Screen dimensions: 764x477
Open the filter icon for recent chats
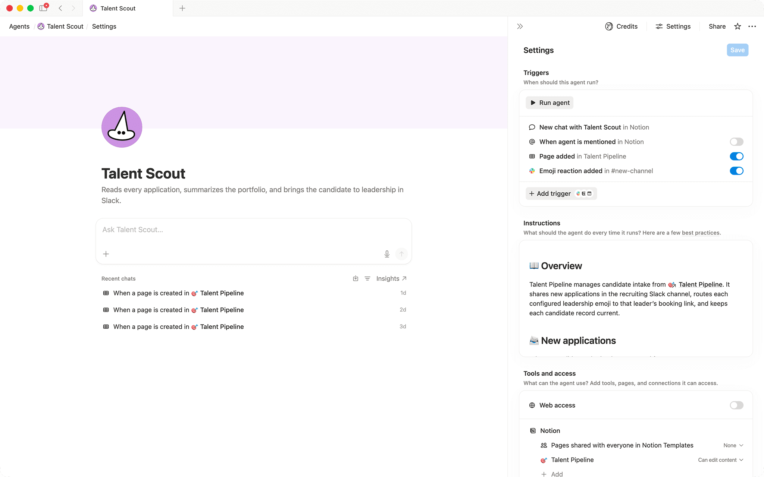[367, 278]
